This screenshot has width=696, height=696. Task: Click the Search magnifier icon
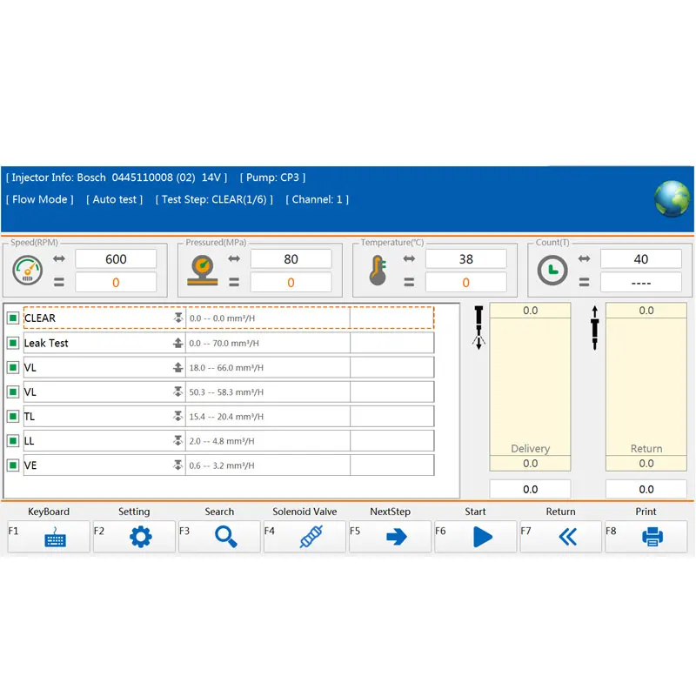pos(225,536)
